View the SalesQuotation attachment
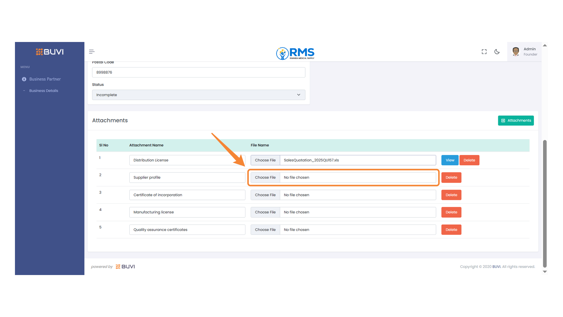This screenshot has height=317, width=563. [x=450, y=160]
